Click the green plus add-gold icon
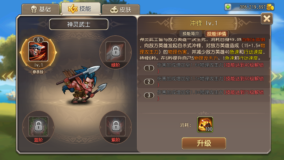The height and width of the screenshot is (160, 284). click(x=228, y=7)
